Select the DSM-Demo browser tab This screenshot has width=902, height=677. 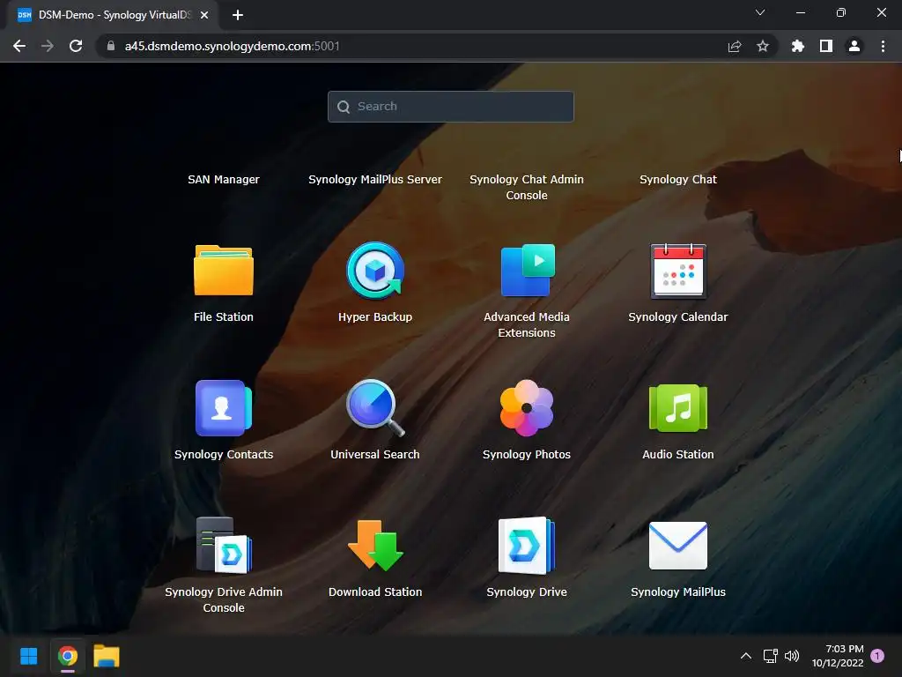pyautogui.click(x=113, y=15)
